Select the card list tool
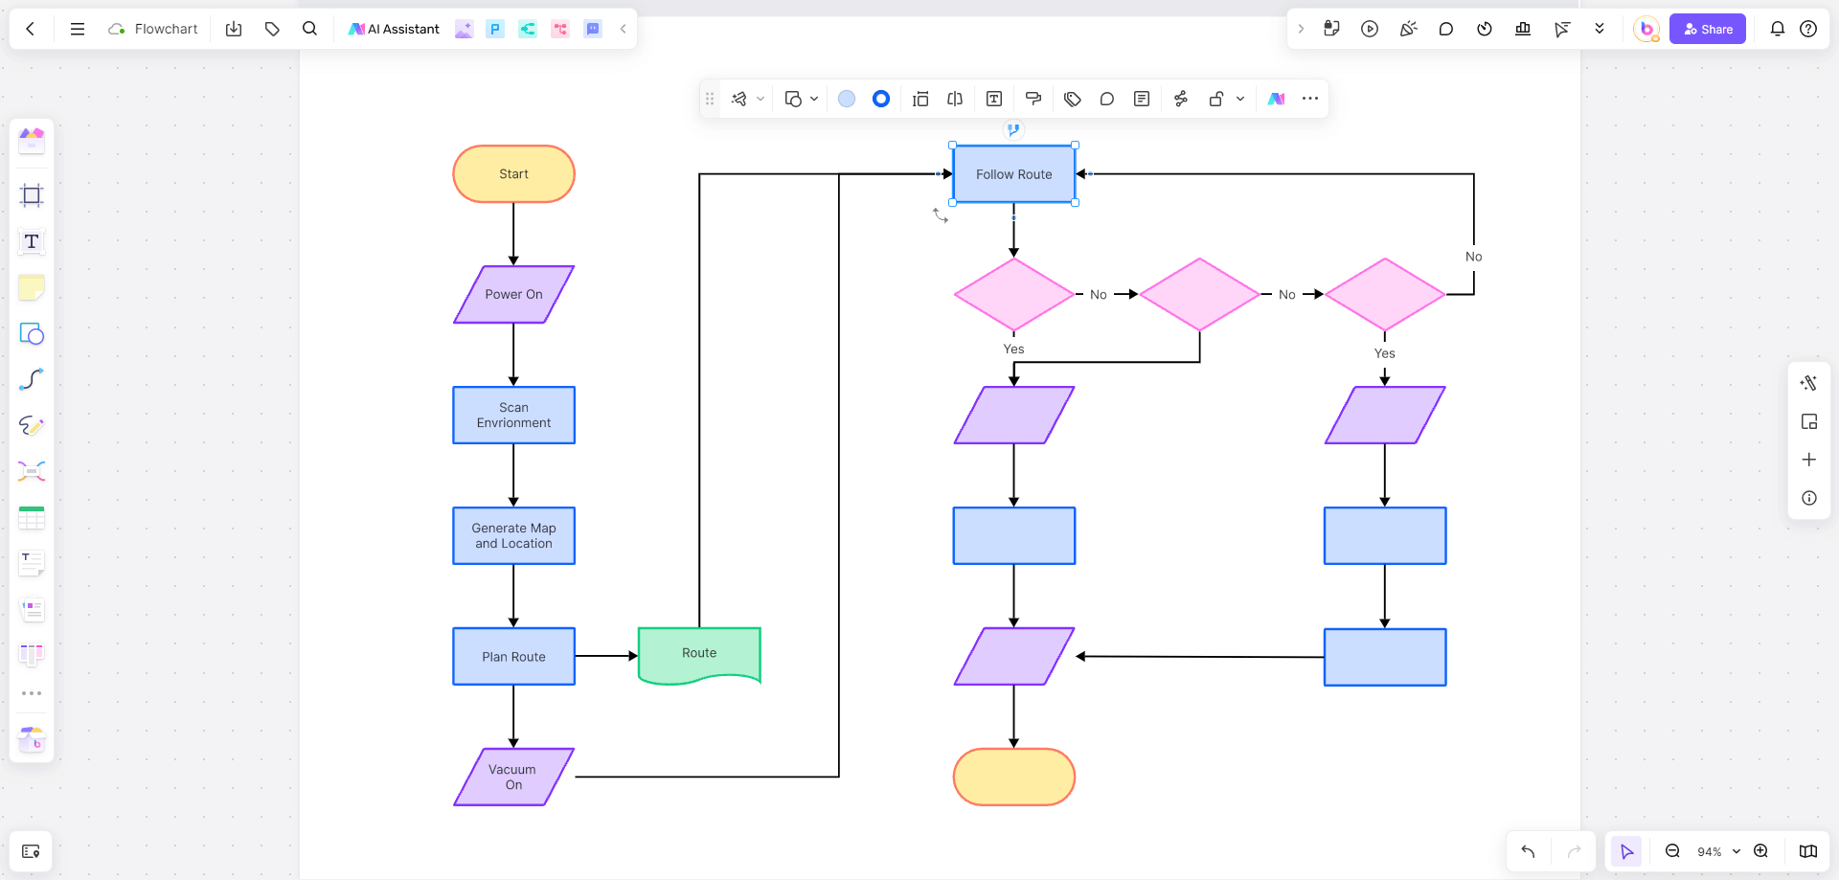The height and width of the screenshot is (880, 1839). point(32,609)
